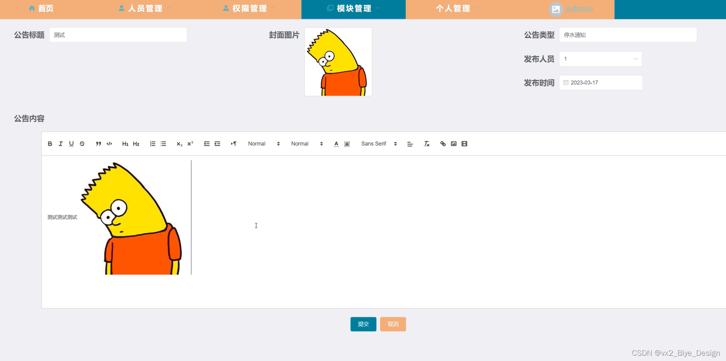726x361 pixels.
Task: Open the second Normal header dropdown
Action: (x=307, y=144)
